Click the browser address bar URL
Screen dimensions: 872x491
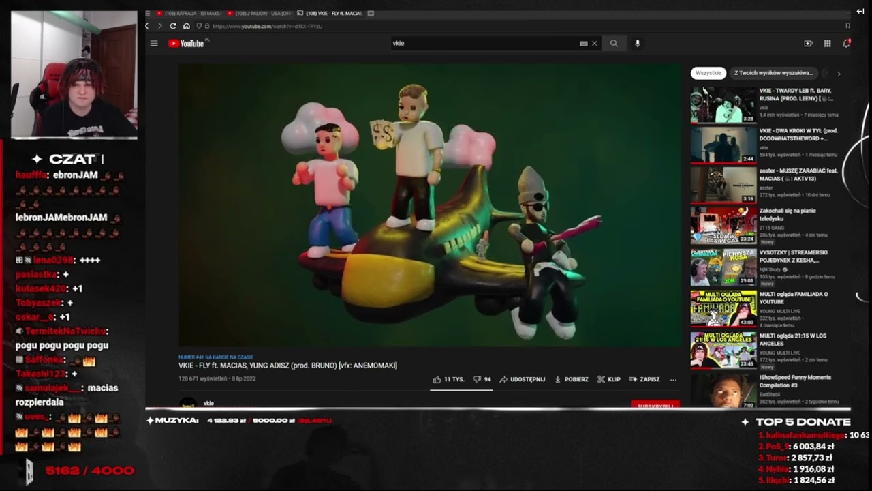click(267, 26)
